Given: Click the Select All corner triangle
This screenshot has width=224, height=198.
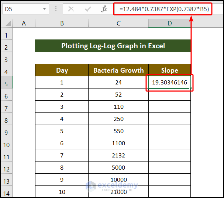Looking at the screenshot, I should (6, 24).
